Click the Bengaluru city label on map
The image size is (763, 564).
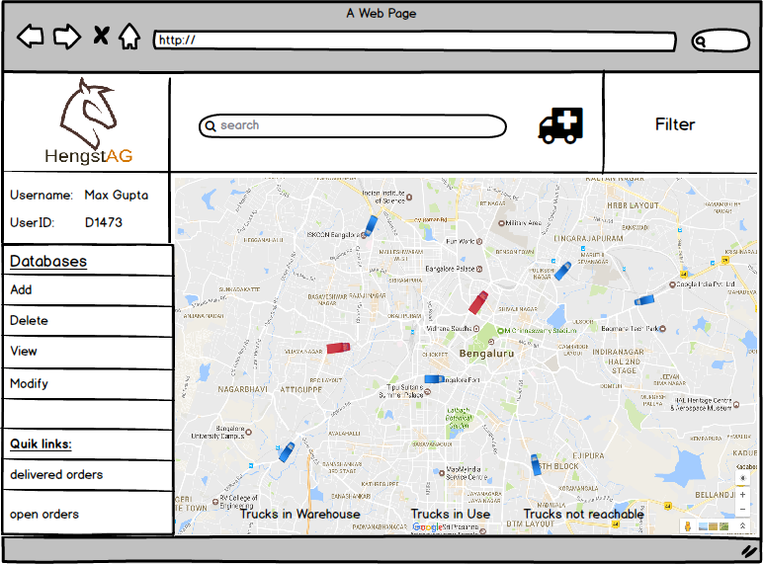486,354
